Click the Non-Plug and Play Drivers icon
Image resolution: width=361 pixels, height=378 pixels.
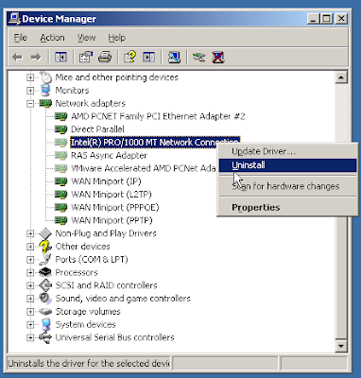click(45, 233)
